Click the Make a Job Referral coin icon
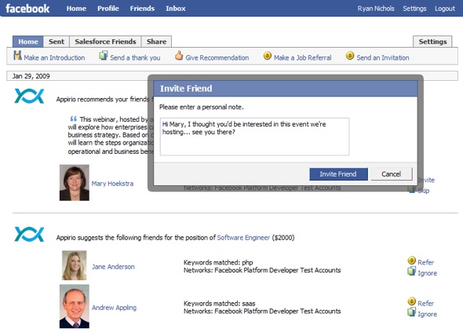Screen dimensions: 463x332 tap(268, 55)
